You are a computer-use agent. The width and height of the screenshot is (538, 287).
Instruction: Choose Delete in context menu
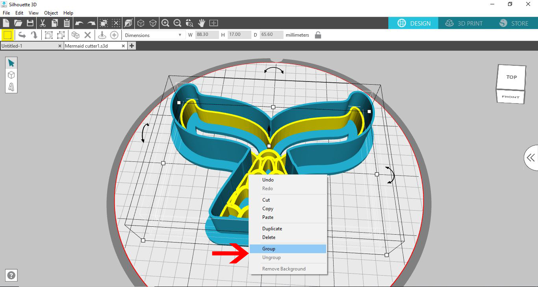point(288,237)
